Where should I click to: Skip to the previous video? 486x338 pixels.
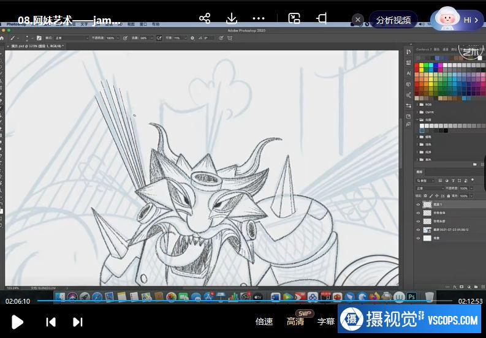[51, 322]
